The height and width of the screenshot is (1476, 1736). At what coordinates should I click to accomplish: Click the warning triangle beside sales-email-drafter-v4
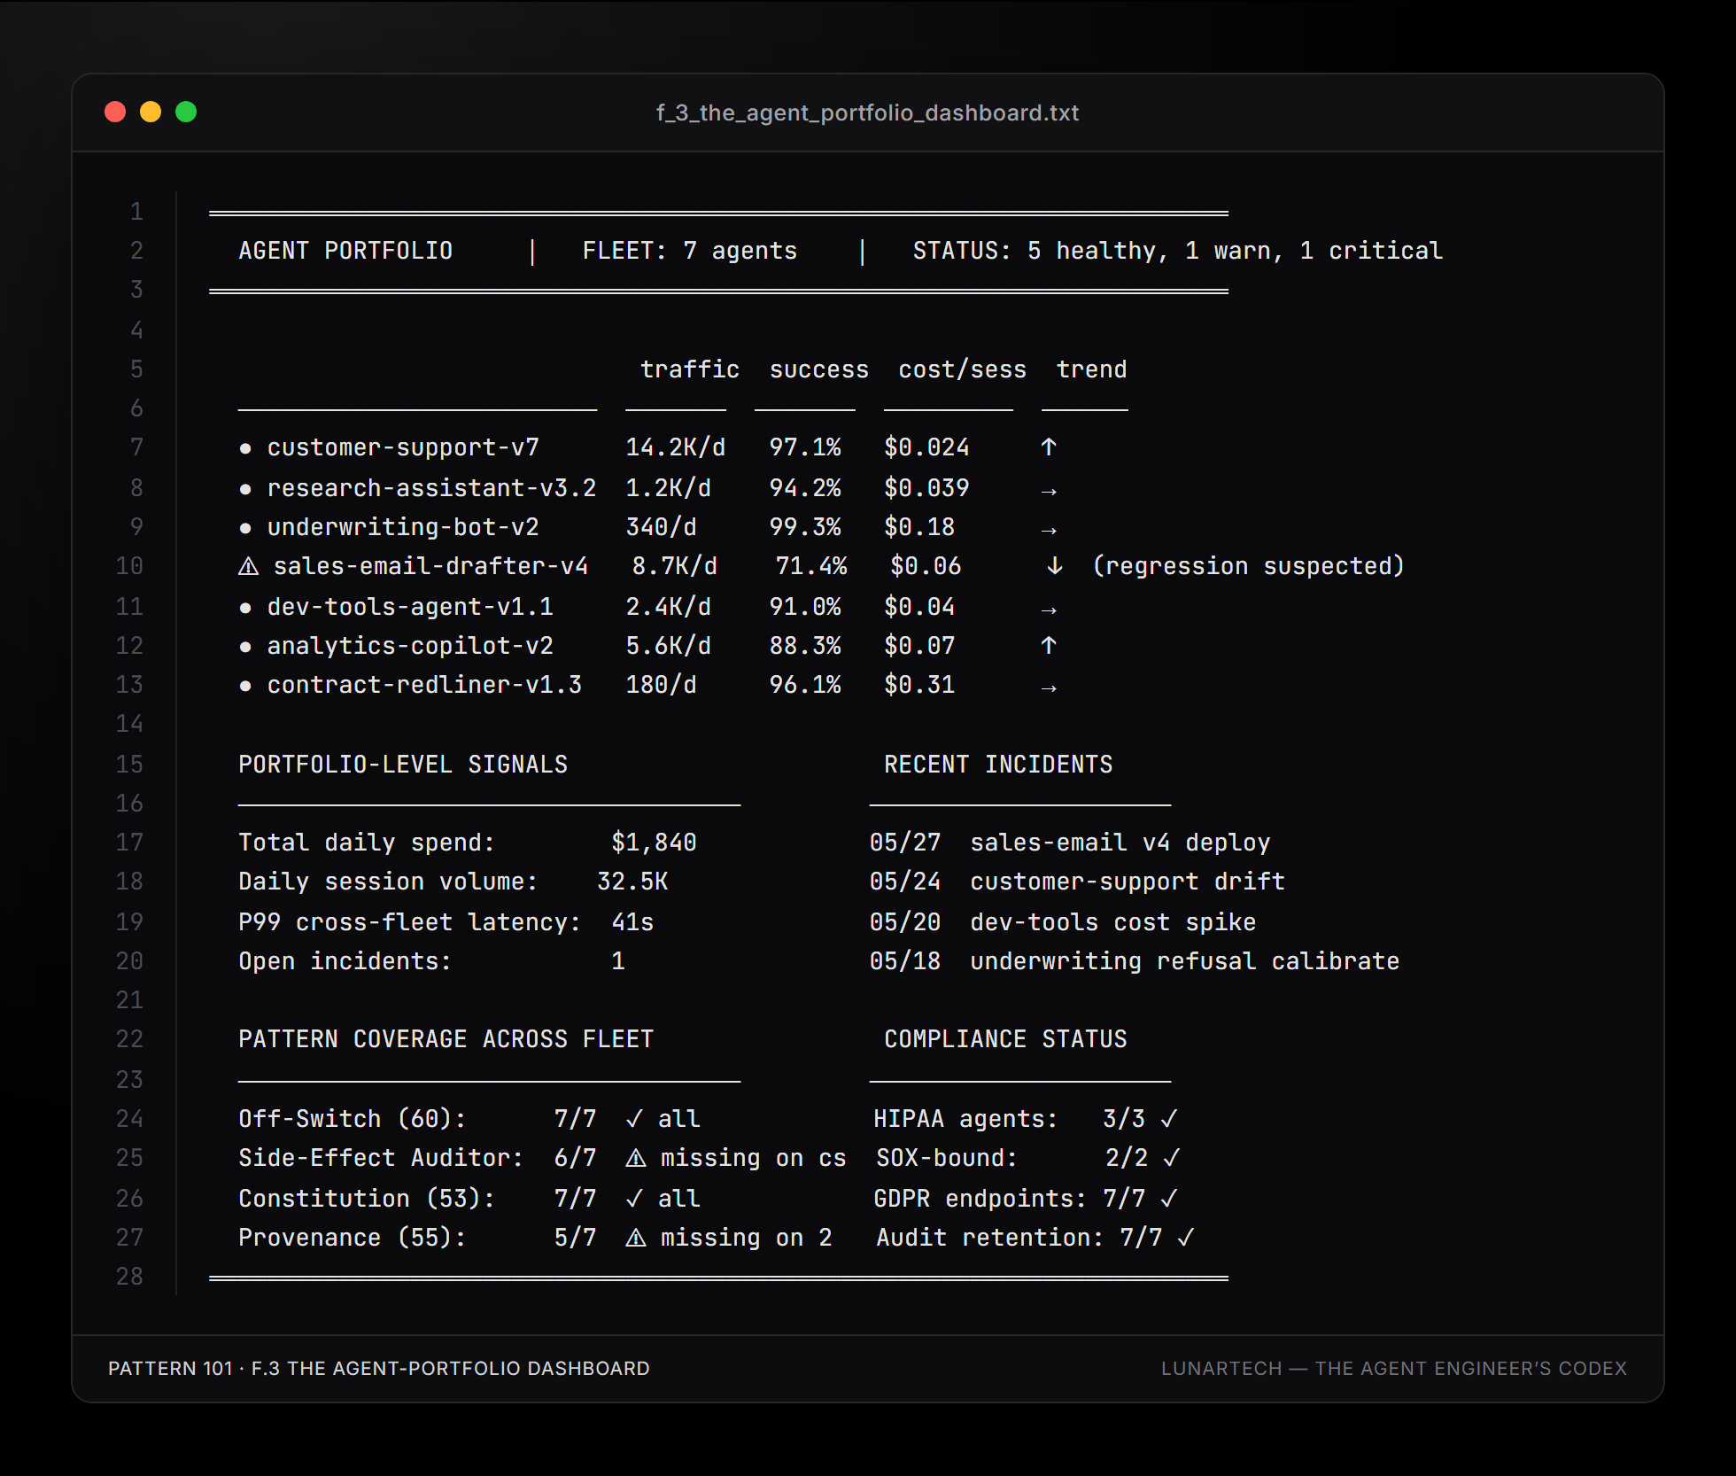coord(249,566)
